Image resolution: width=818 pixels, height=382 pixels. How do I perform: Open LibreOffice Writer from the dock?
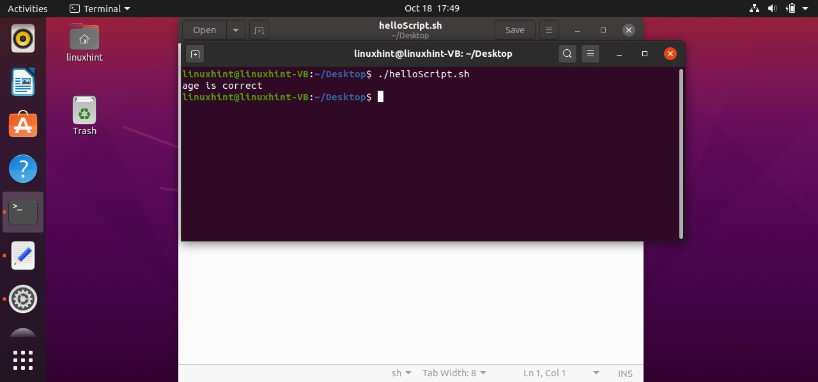[23, 82]
